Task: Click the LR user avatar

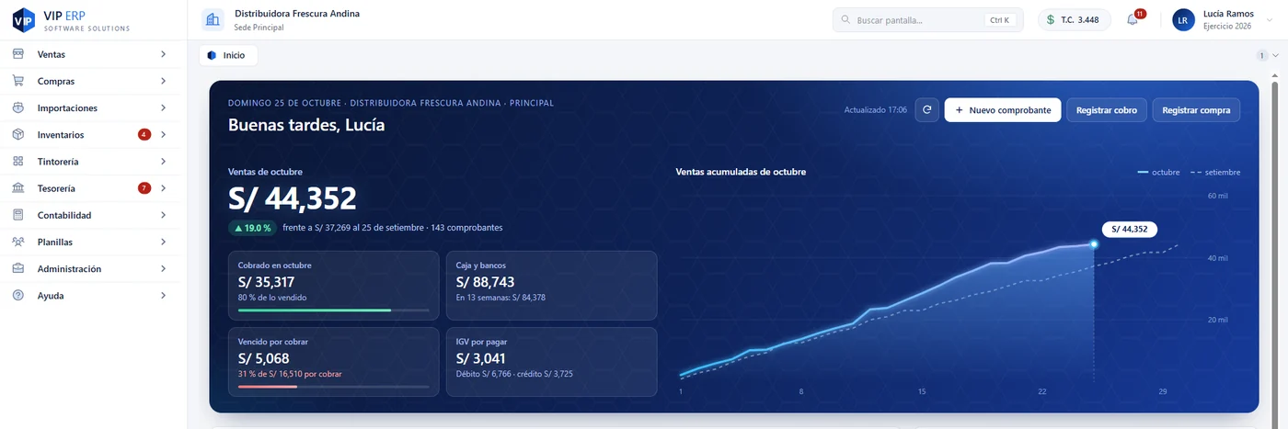Action: coord(1183,20)
